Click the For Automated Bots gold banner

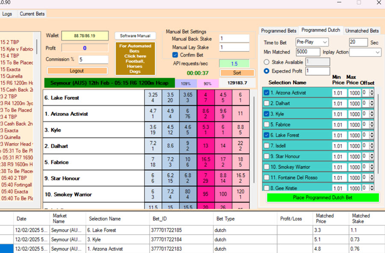[x=135, y=58]
